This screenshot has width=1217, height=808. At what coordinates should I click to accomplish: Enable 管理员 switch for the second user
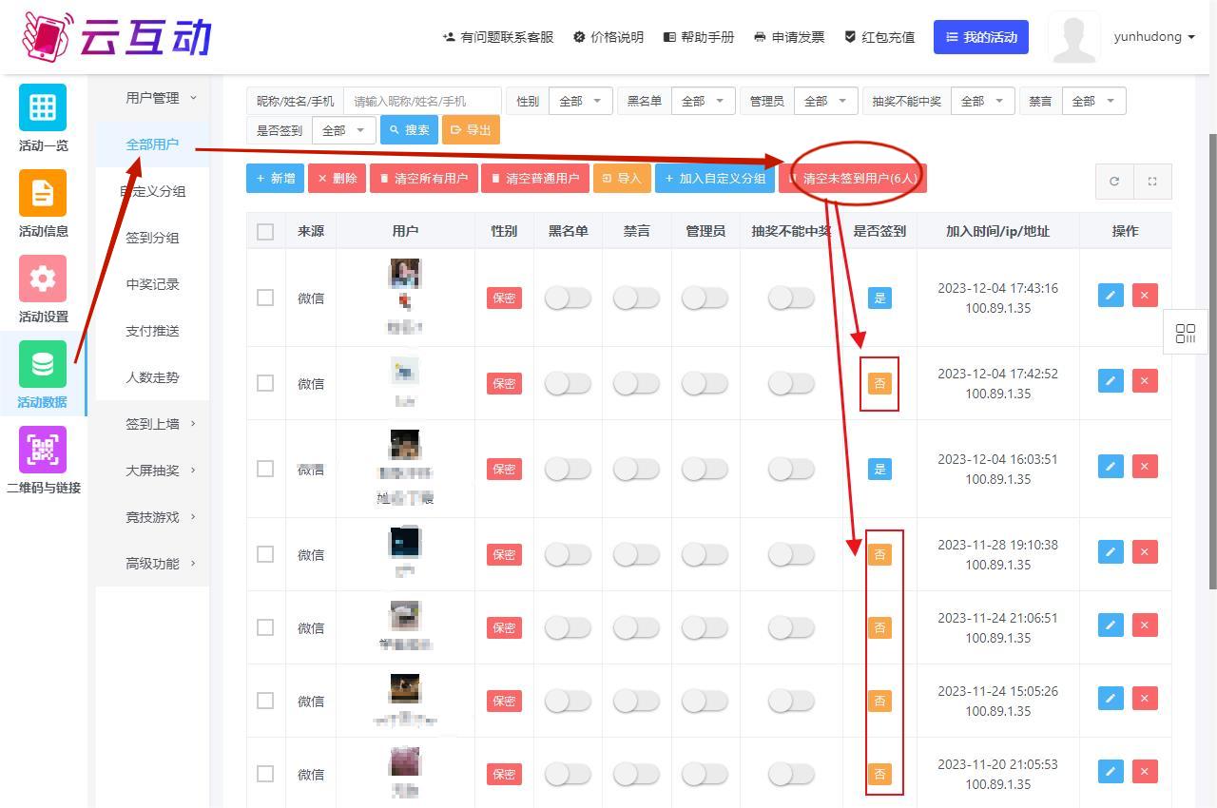click(x=705, y=383)
